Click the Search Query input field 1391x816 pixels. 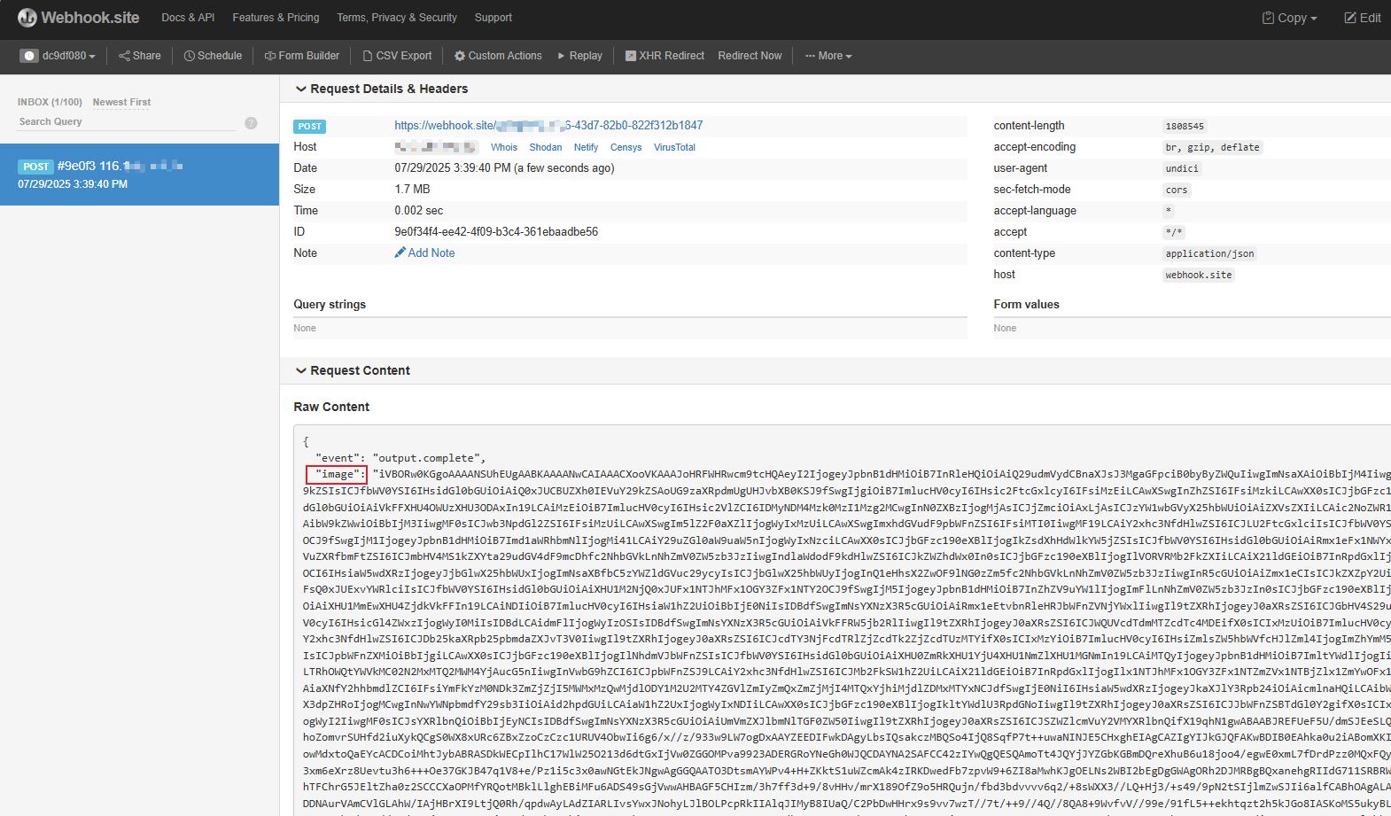(x=124, y=122)
